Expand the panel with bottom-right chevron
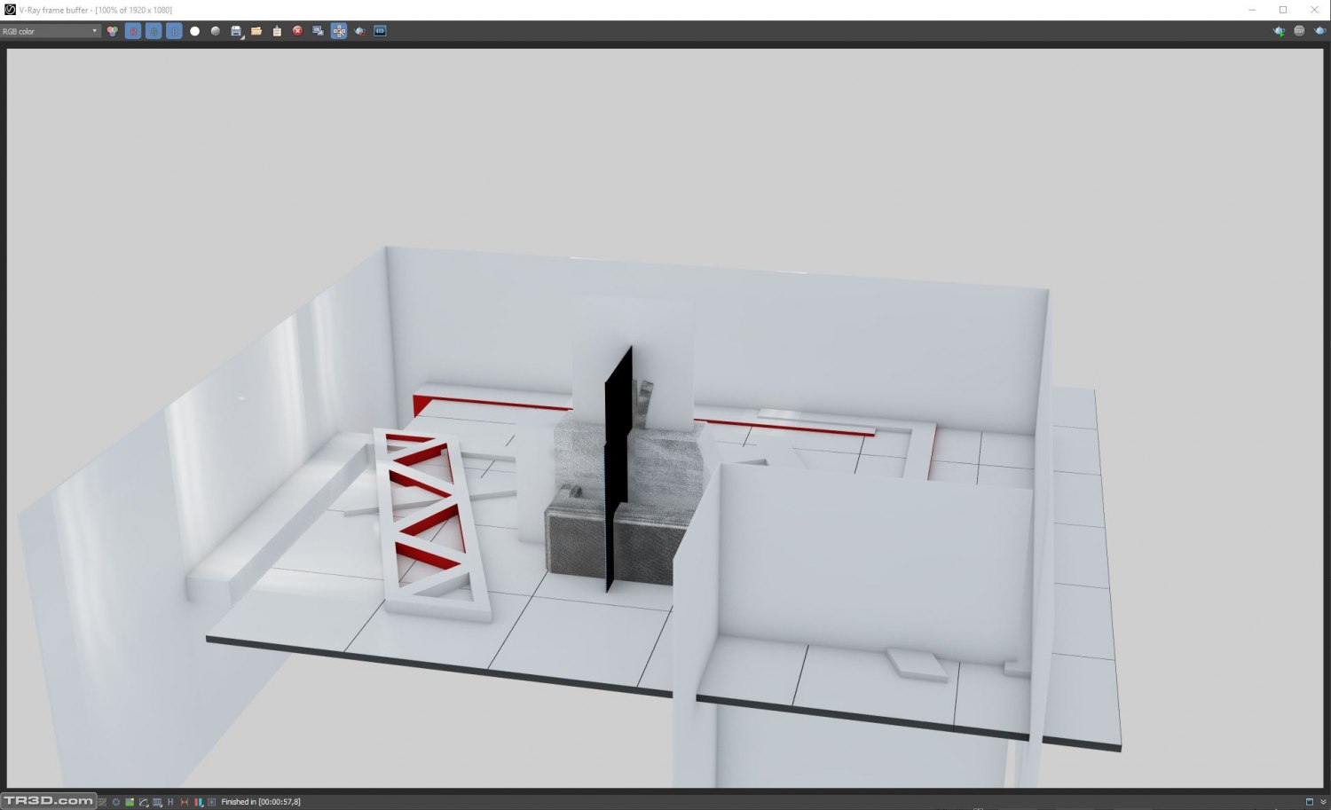 click(1323, 802)
